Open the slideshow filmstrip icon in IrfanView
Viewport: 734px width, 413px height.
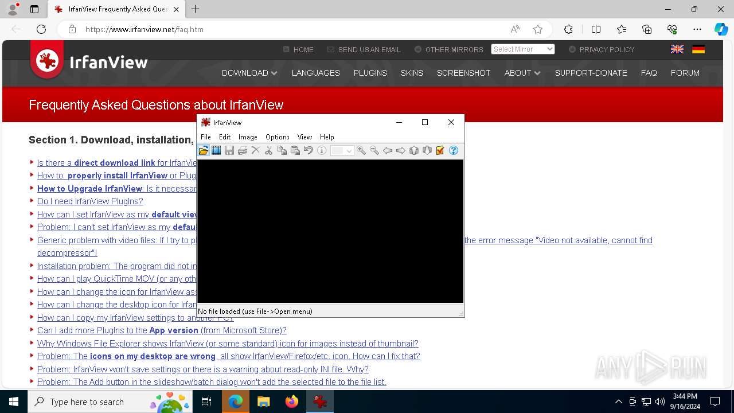pos(216,150)
